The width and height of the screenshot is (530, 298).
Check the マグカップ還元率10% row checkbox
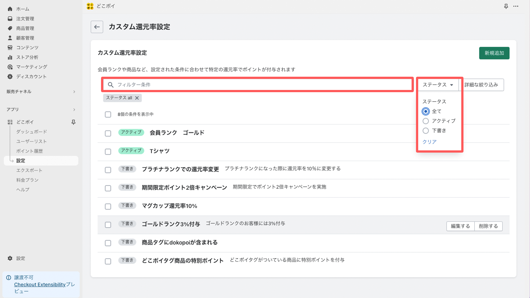[108, 206]
